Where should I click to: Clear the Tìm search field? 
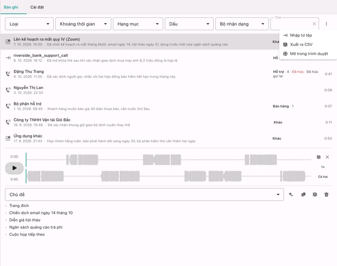point(314,24)
